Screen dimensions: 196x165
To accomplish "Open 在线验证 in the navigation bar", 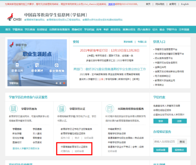I will (42, 30).
